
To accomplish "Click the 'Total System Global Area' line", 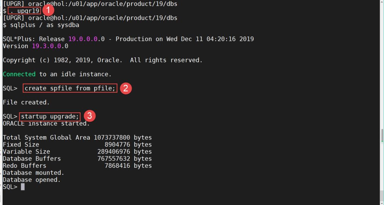I will pyautogui.click(x=77, y=138).
